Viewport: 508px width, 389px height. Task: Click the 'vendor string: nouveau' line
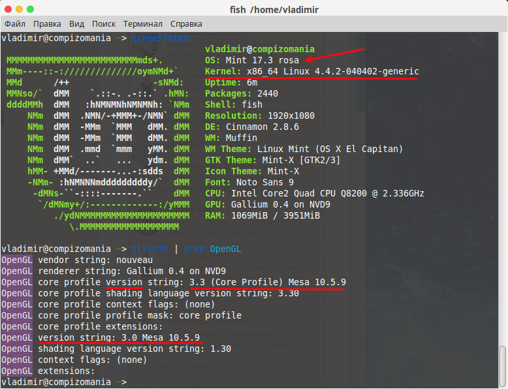click(x=77, y=260)
